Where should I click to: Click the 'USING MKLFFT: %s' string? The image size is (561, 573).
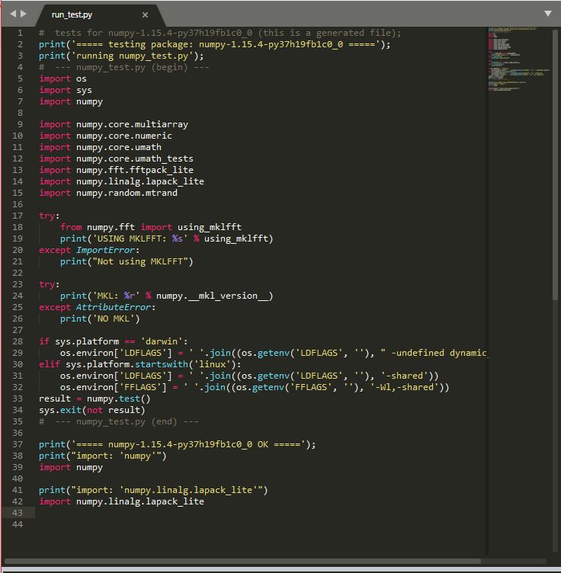140,238
